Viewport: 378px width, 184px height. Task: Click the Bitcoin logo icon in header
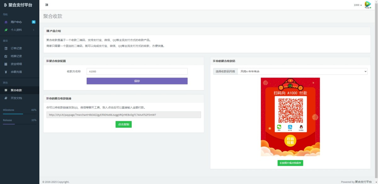[5, 5]
